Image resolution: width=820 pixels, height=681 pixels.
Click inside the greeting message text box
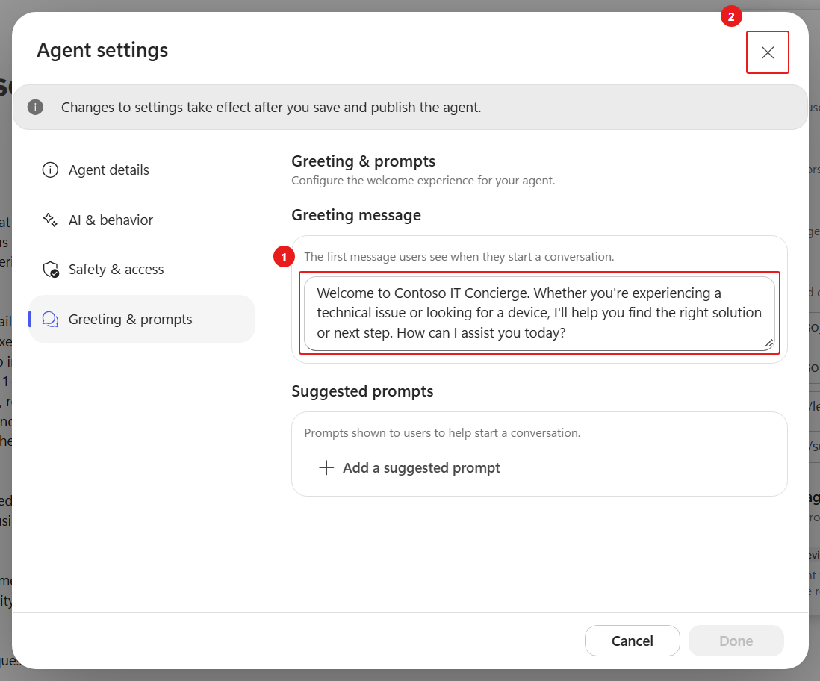click(x=539, y=314)
